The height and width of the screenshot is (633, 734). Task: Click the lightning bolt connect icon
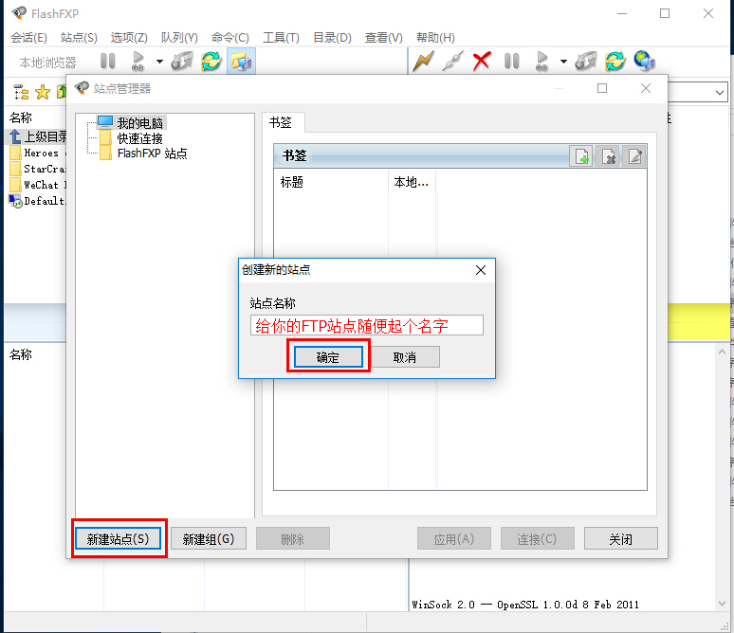tap(423, 62)
